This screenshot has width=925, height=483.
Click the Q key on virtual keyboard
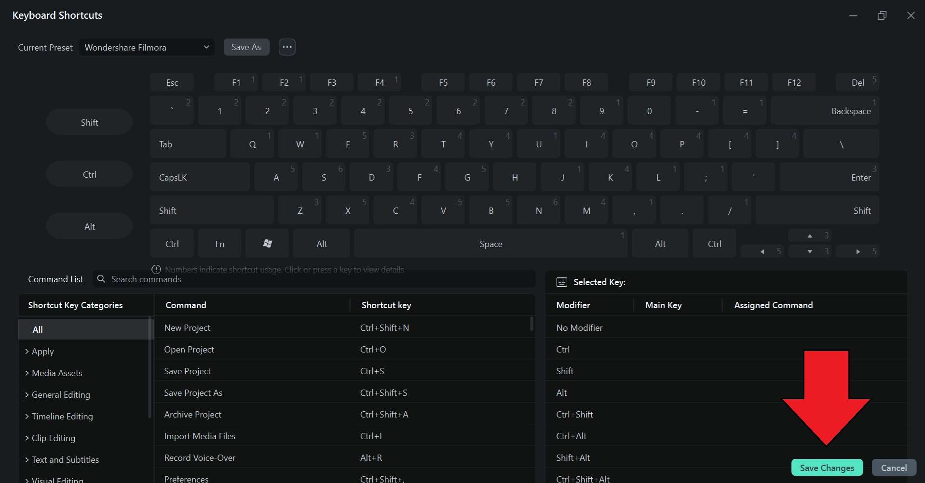(x=252, y=144)
